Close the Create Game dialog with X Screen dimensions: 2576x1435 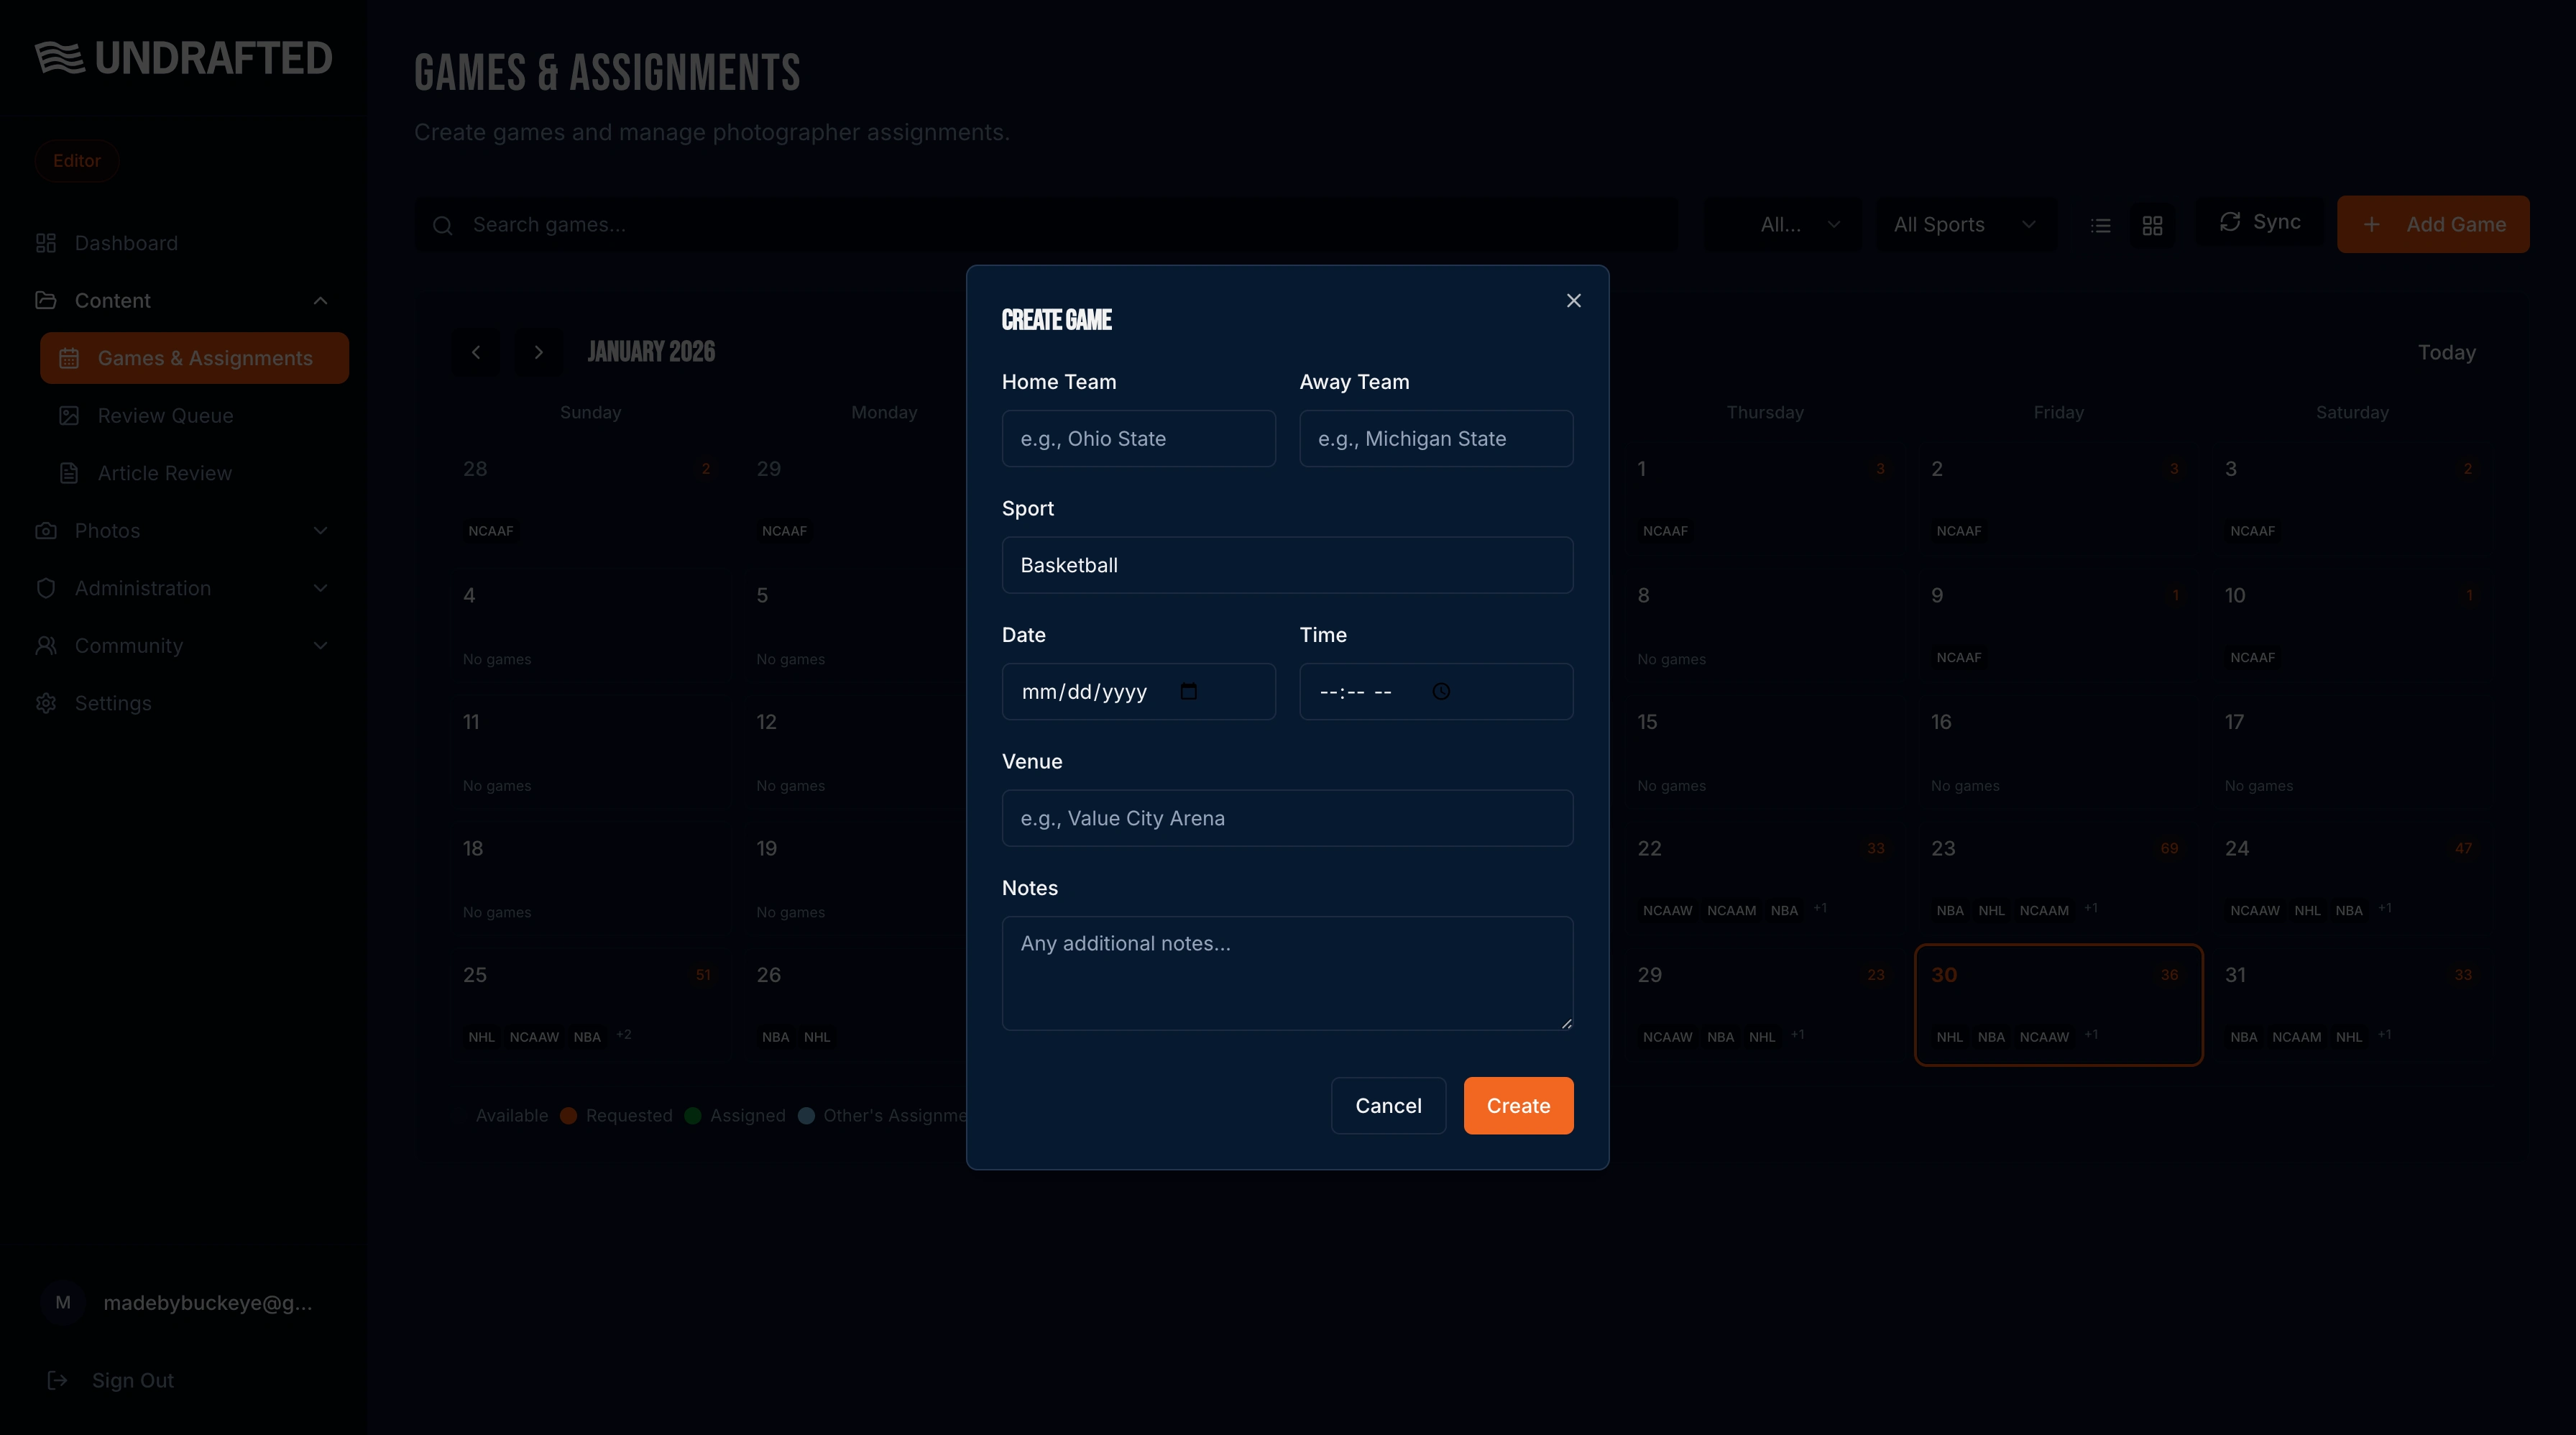(x=1573, y=301)
